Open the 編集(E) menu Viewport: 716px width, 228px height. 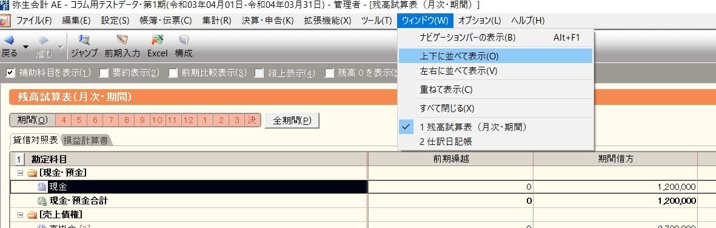76,21
